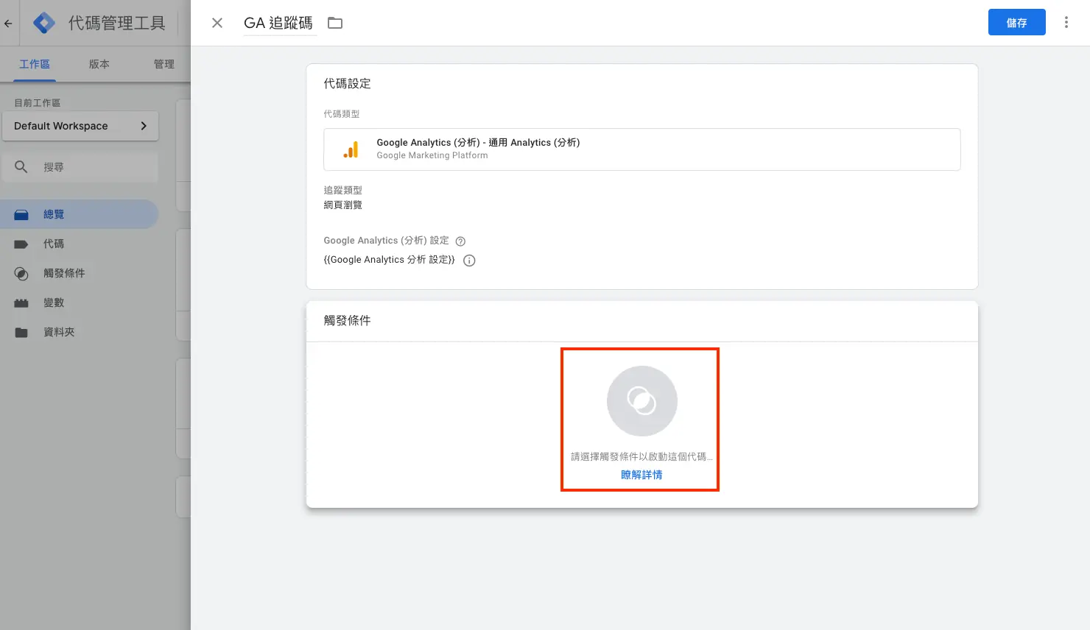Viewport: 1090px width, 630px height.
Task: Click the Google Analytics bar chart icon
Action: (x=351, y=149)
